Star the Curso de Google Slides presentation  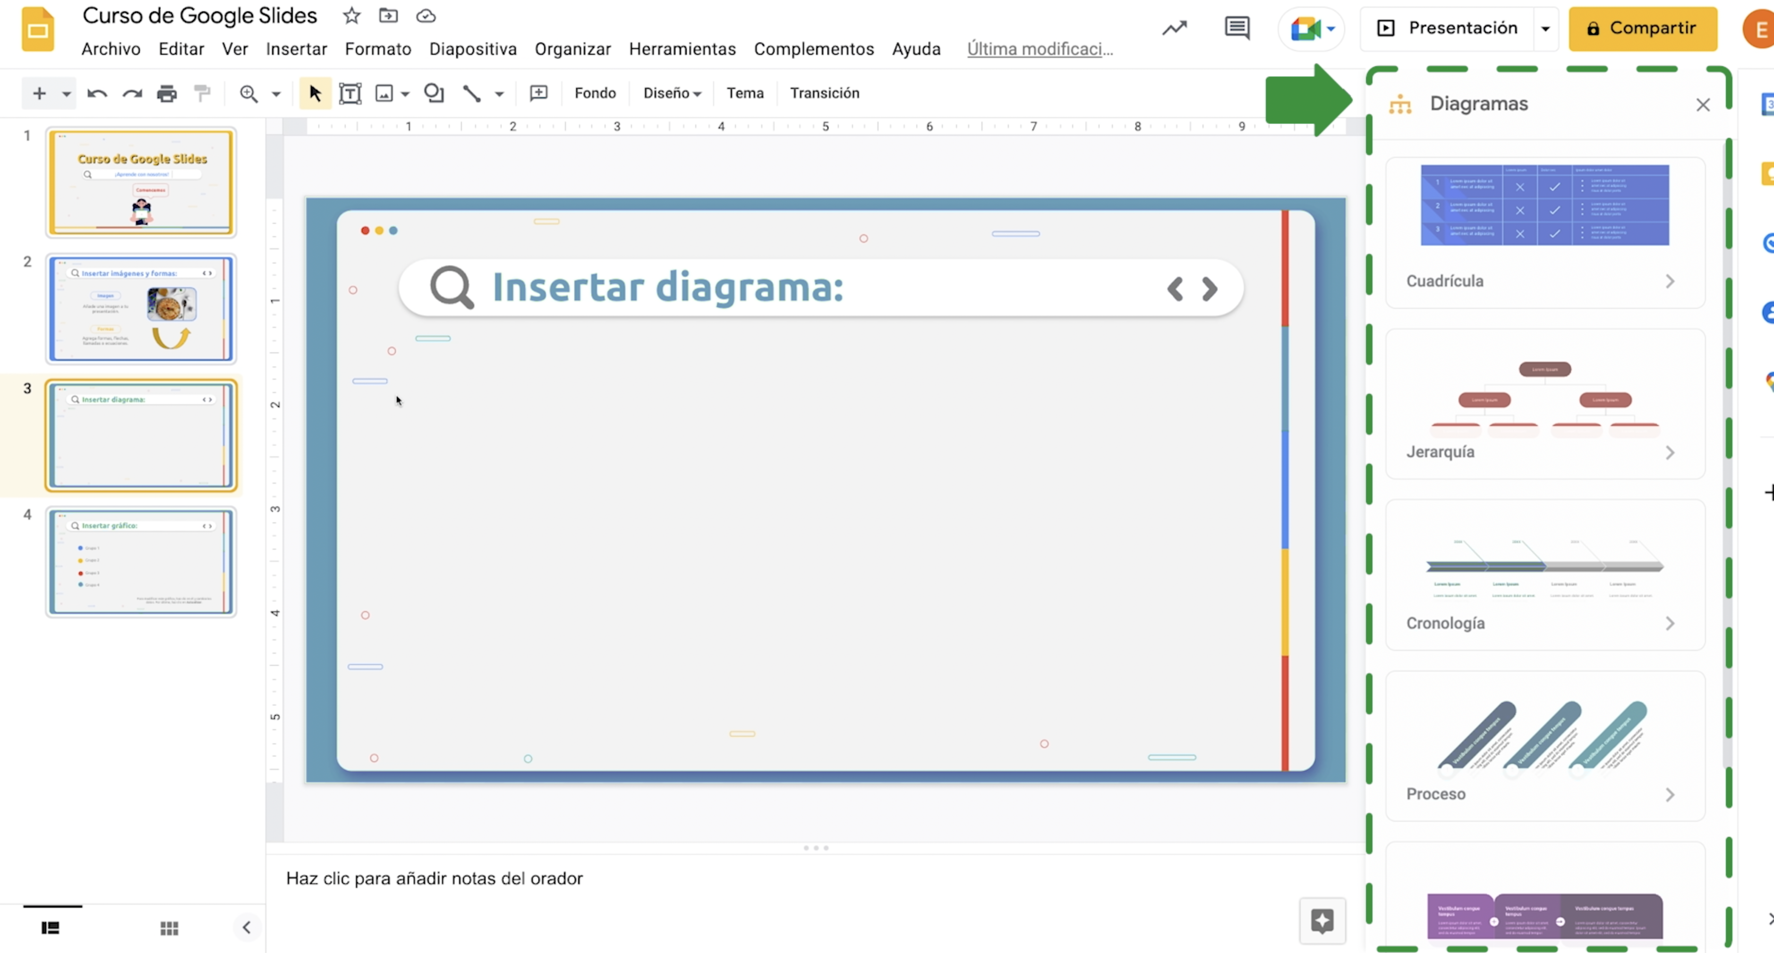tap(351, 15)
